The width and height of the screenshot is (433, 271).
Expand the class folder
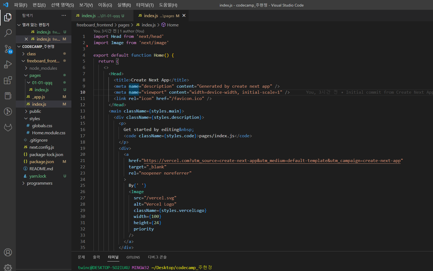pyautogui.click(x=23, y=54)
